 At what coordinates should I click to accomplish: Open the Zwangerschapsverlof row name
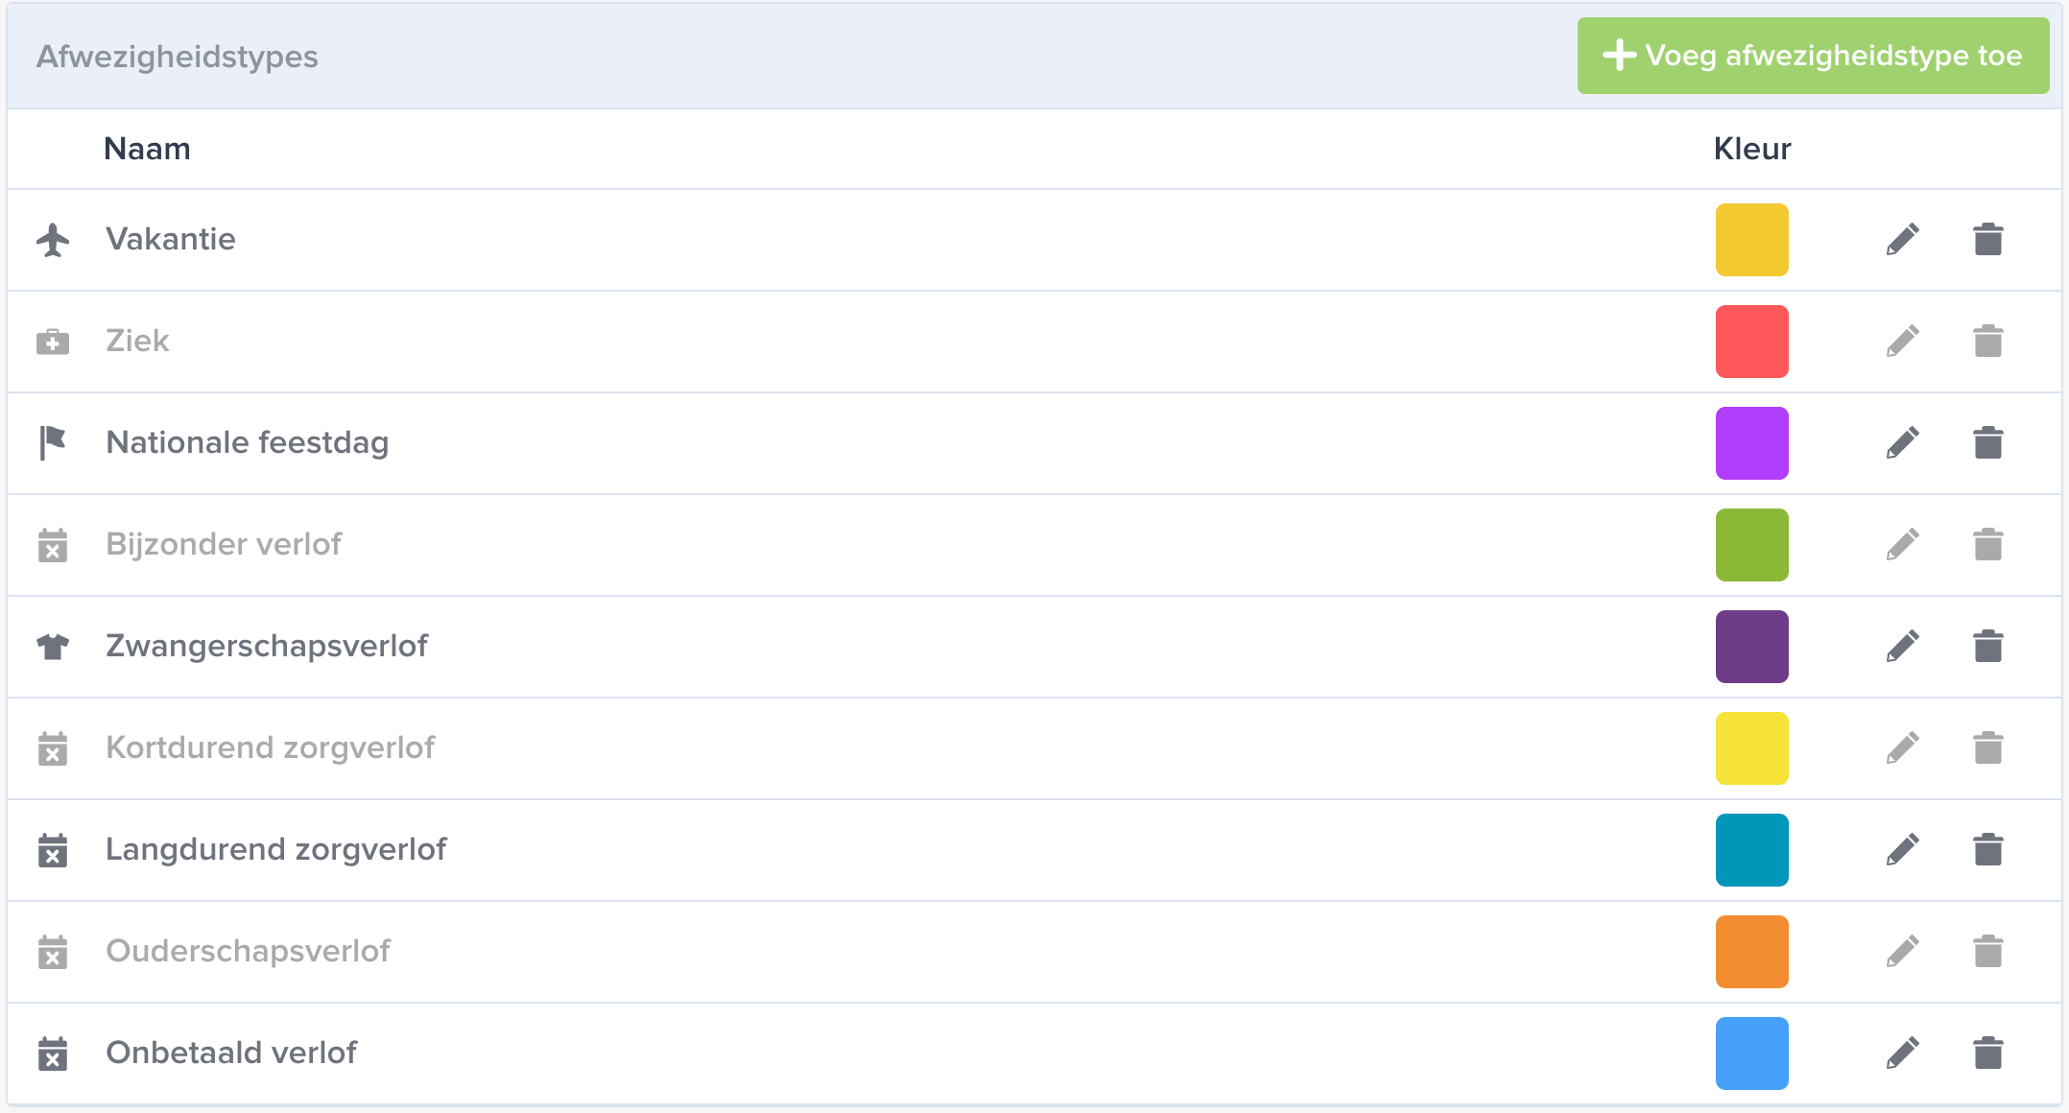coord(267,647)
